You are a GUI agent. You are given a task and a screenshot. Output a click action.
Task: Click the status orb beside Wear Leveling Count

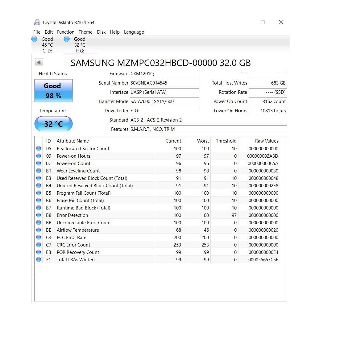39,171
